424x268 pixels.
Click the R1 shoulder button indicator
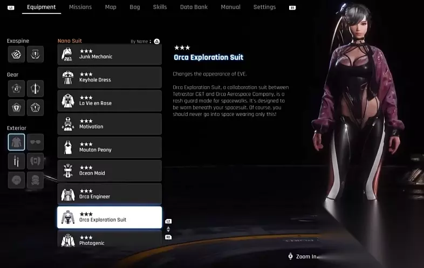pyautogui.click(x=292, y=8)
